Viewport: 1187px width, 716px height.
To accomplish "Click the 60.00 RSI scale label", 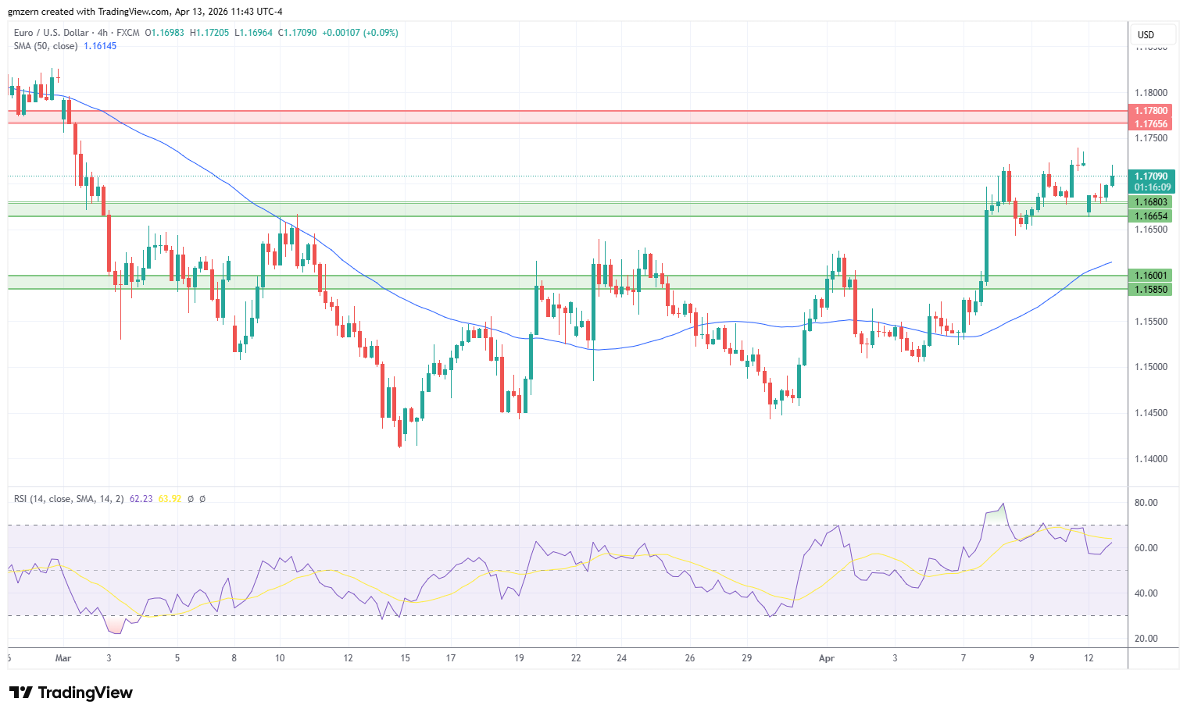I will pos(1146,548).
